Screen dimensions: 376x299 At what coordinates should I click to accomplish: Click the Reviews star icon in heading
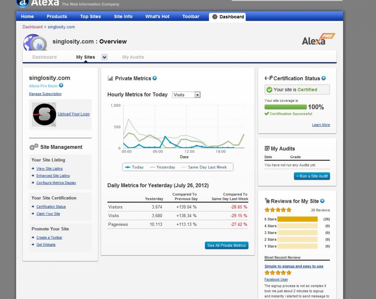pyautogui.click(x=267, y=201)
